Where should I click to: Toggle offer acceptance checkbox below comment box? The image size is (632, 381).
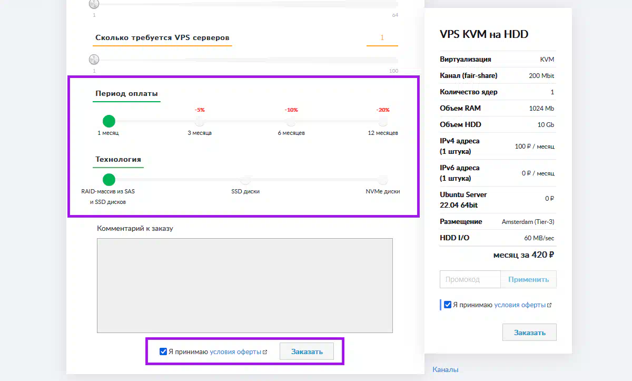coord(163,351)
